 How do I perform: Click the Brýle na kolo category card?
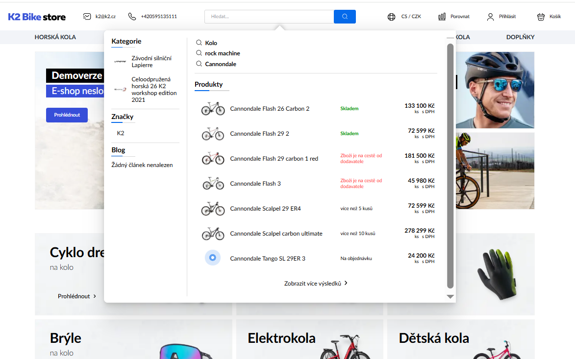133,339
